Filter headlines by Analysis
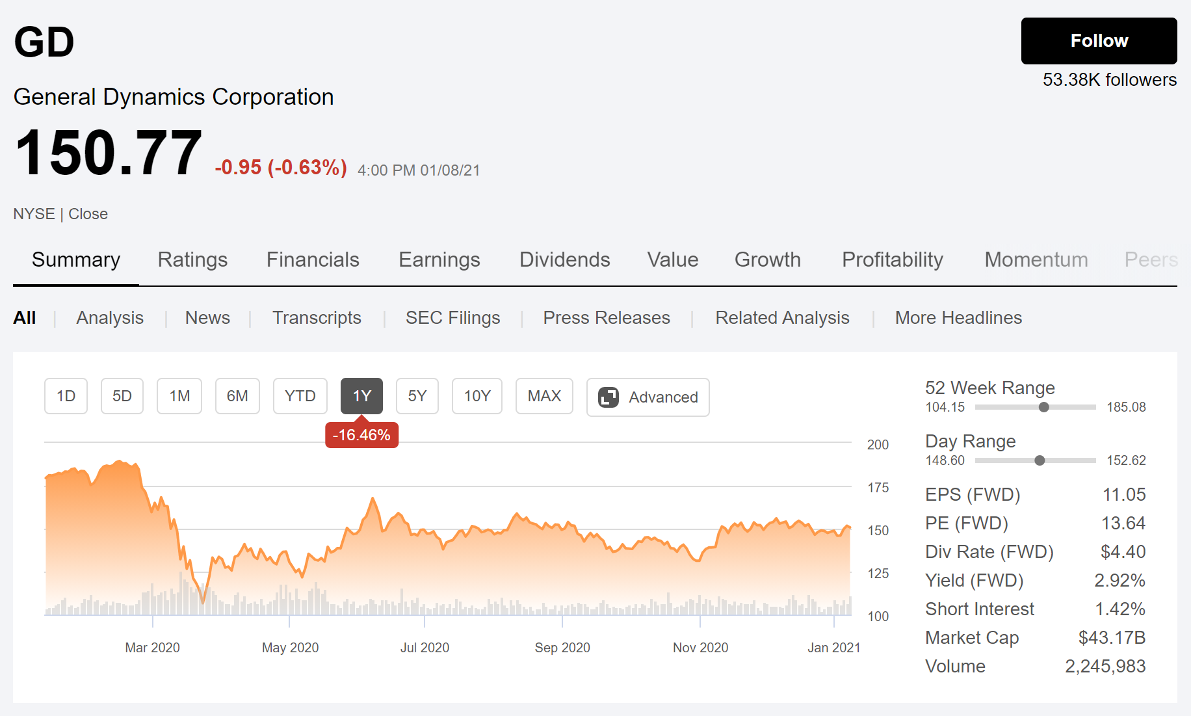Screen dimensions: 1191x716 (x=110, y=317)
